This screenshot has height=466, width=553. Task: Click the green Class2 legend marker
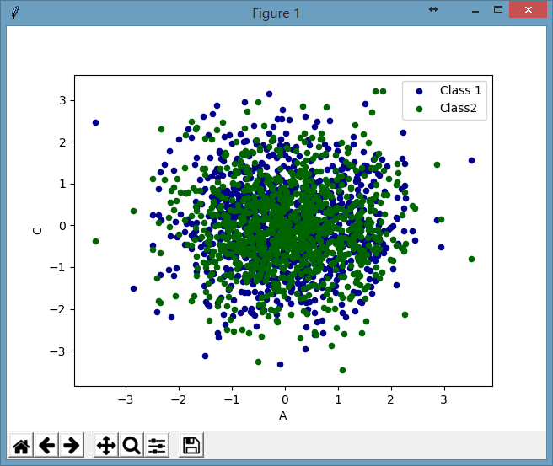coord(419,109)
